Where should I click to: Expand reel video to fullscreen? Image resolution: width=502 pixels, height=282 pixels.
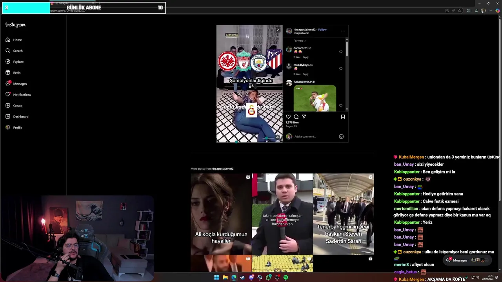(278, 30)
